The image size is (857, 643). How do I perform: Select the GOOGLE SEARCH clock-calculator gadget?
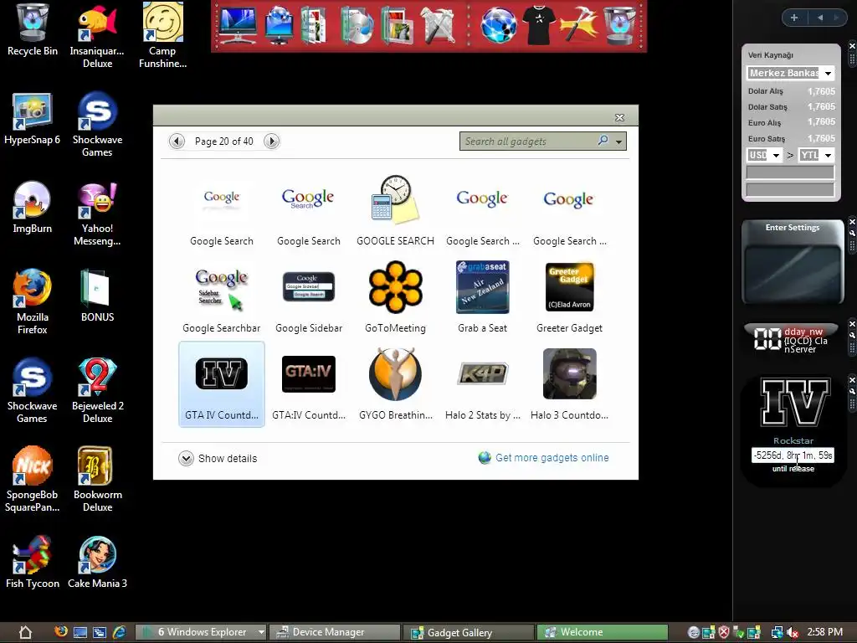point(395,210)
